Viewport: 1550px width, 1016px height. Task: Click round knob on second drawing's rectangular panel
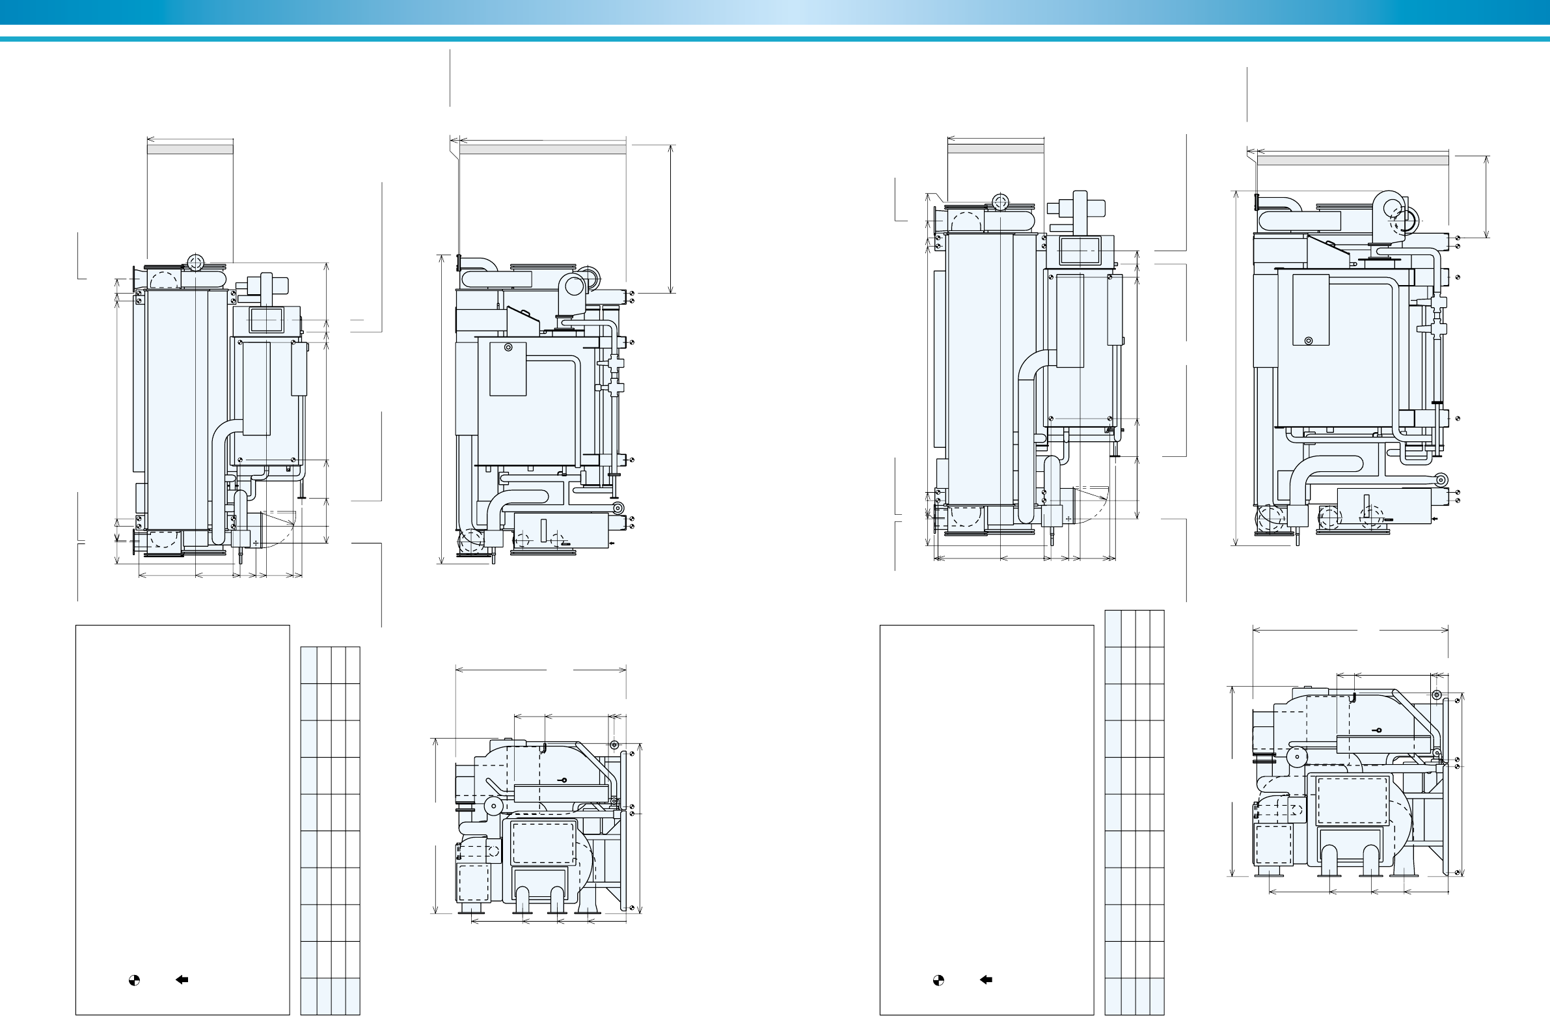(x=508, y=348)
